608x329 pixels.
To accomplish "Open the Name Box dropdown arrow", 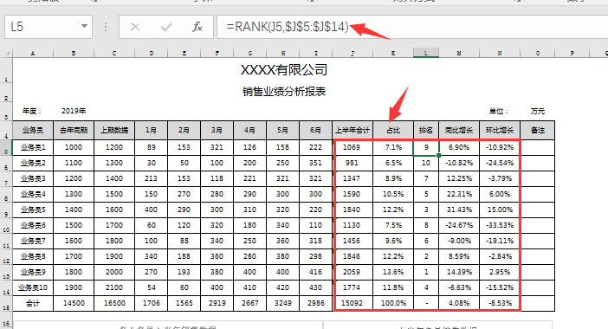I will (x=84, y=26).
